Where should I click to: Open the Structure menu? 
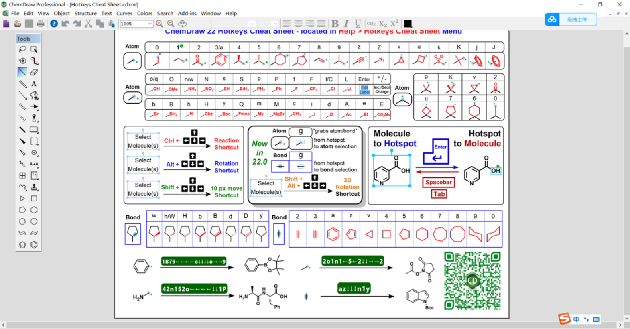point(85,13)
